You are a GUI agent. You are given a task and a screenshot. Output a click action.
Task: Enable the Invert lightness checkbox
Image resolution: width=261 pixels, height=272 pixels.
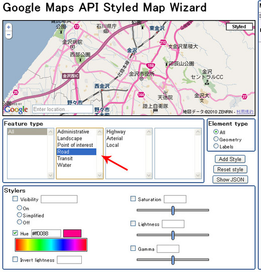coord(15,259)
